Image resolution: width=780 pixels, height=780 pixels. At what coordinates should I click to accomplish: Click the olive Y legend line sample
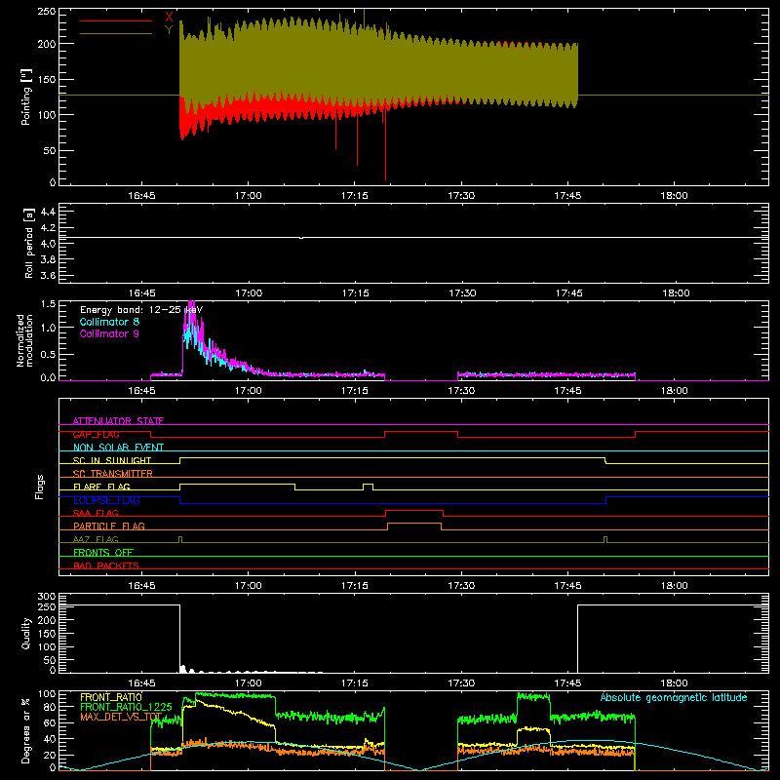point(116,33)
